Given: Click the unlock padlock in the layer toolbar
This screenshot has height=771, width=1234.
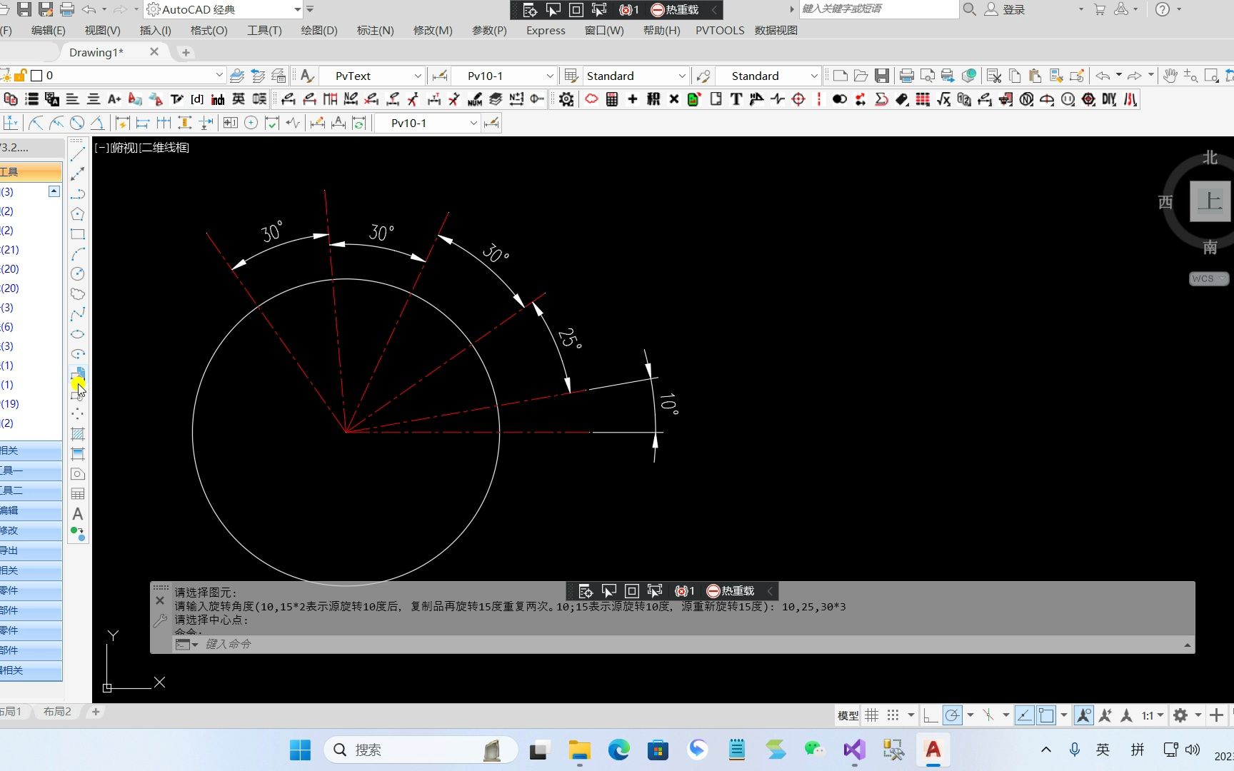Looking at the screenshot, I should [x=20, y=75].
